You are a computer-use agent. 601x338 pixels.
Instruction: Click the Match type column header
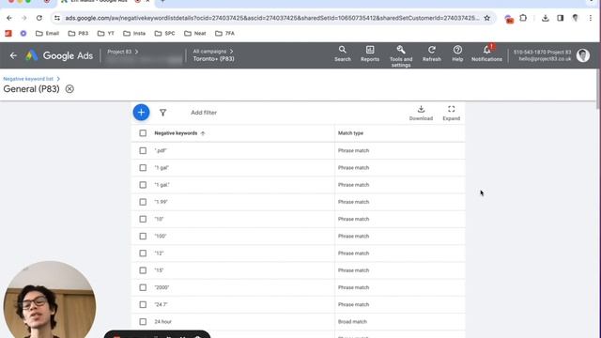[350, 133]
